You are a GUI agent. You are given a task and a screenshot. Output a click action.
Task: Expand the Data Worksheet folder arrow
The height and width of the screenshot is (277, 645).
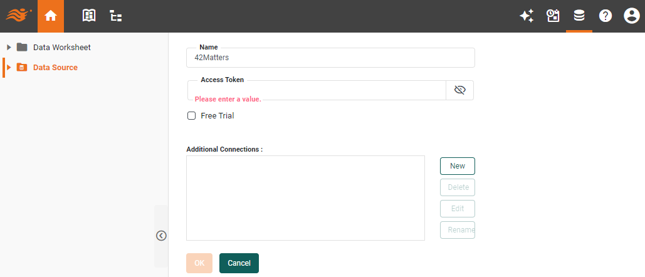pyautogui.click(x=9, y=47)
